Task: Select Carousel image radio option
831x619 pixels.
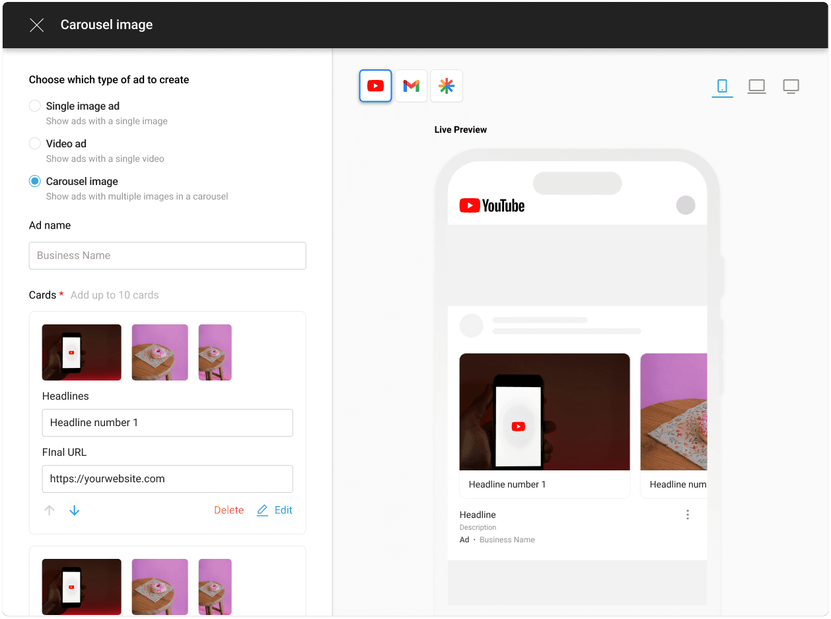Action: 35,181
